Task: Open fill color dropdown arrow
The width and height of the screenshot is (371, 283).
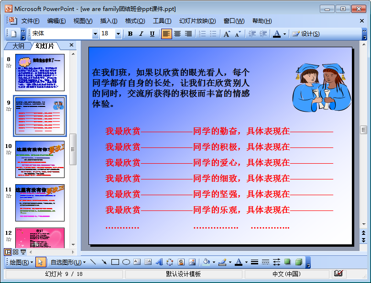Action: (214, 262)
